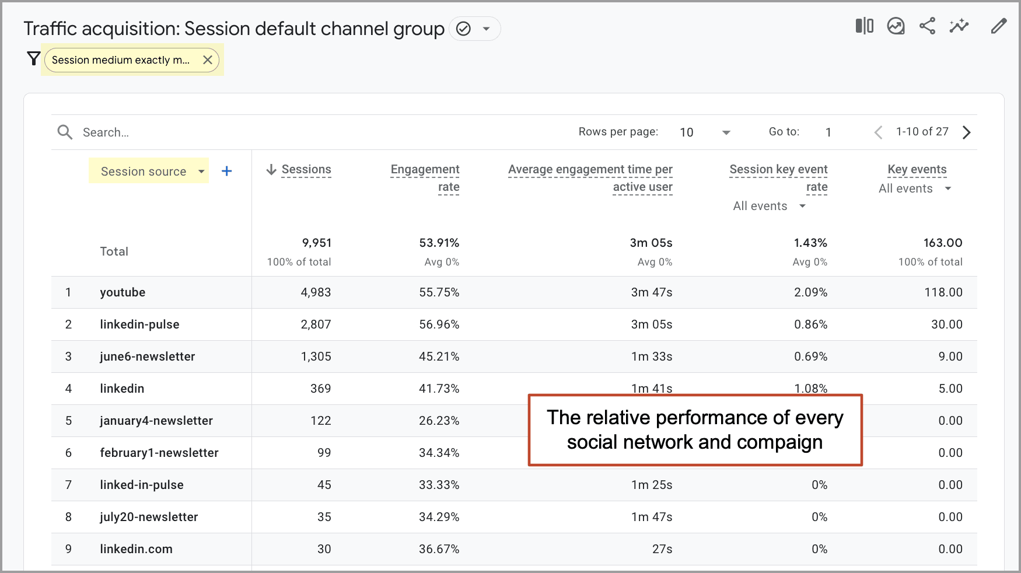Select the youtube row source
The width and height of the screenshot is (1021, 573).
123,292
